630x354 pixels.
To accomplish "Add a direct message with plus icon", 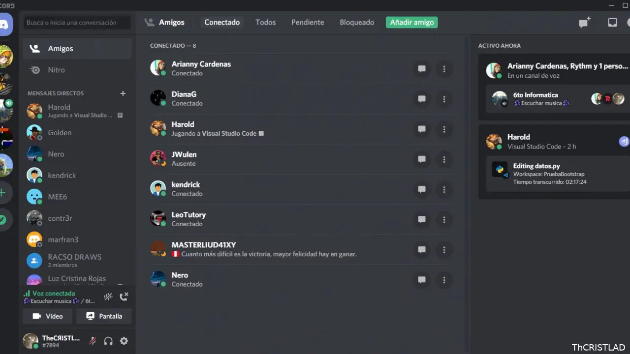I will [x=123, y=93].
